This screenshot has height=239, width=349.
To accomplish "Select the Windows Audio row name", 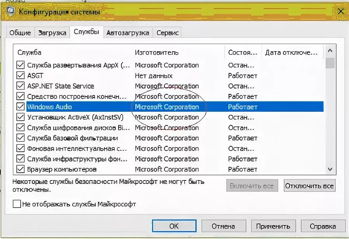I will [50, 107].
